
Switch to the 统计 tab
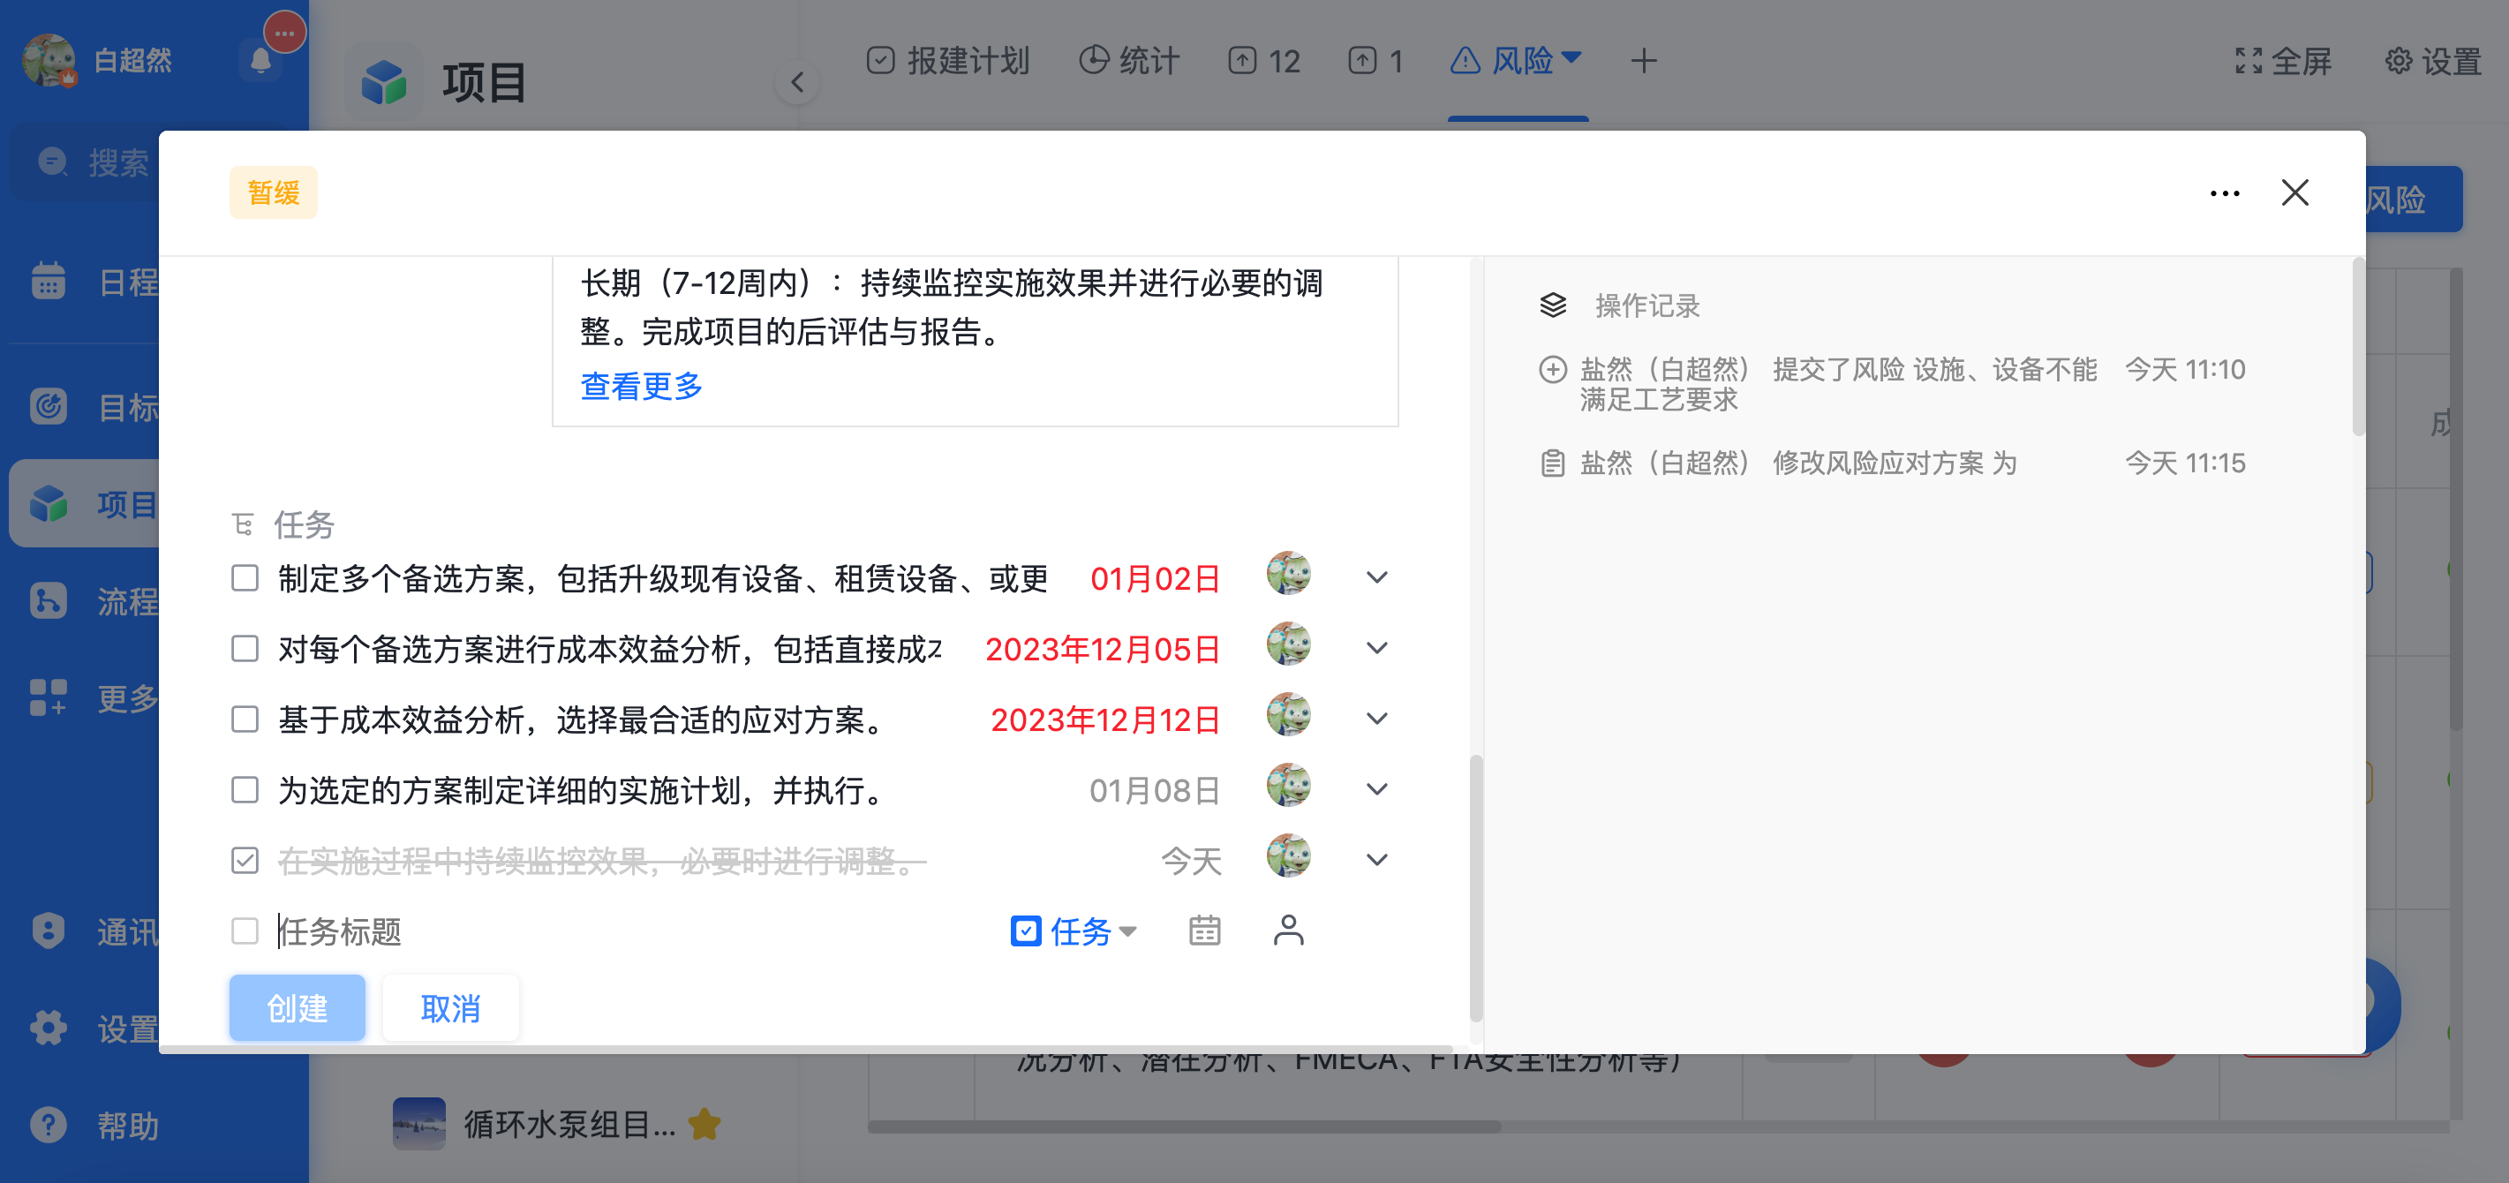click(1130, 61)
